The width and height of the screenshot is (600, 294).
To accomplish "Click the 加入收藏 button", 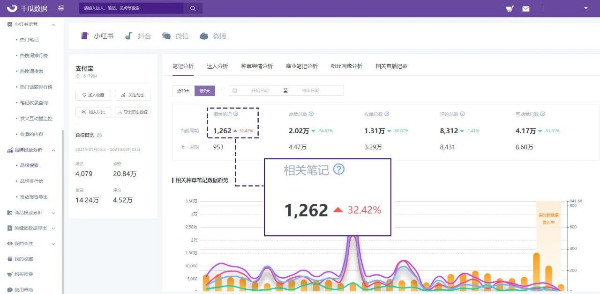I will pyautogui.click(x=93, y=95).
